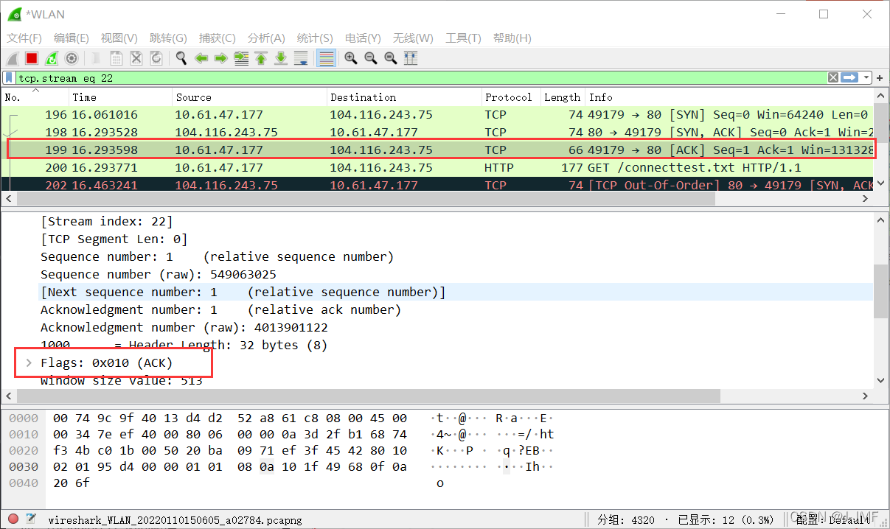The height and width of the screenshot is (529, 890).
Task: Restart the current capture
Action: [52, 58]
